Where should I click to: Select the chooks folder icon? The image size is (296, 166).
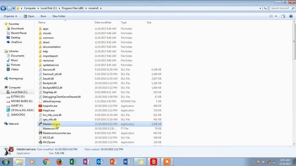pos(40,33)
